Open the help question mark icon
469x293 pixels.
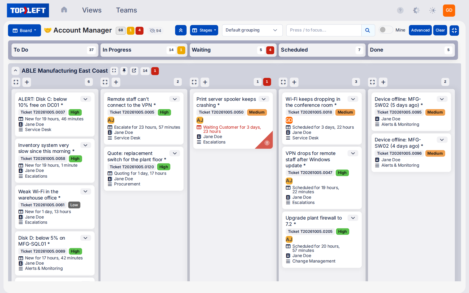[x=400, y=10]
